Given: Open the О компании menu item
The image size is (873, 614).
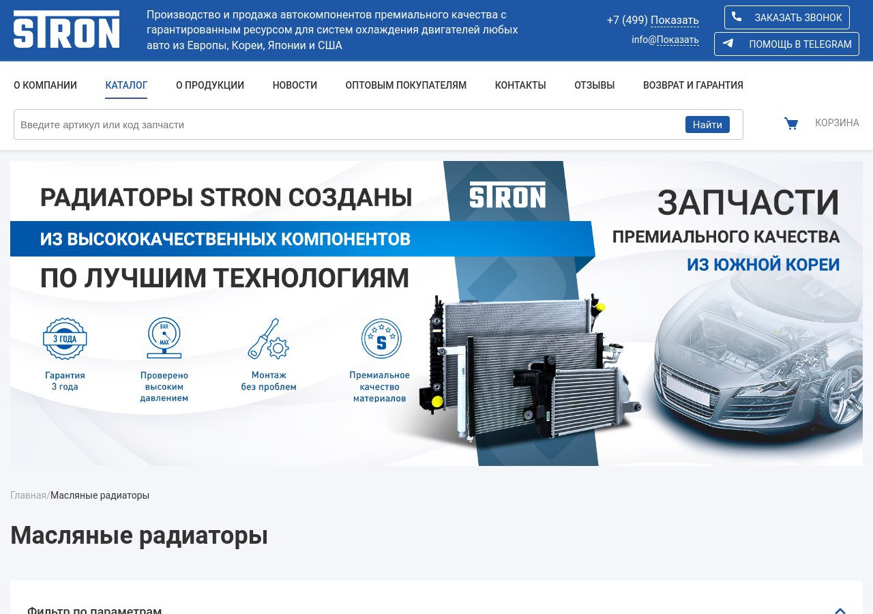Looking at the screenshot, I should [45, 85].
